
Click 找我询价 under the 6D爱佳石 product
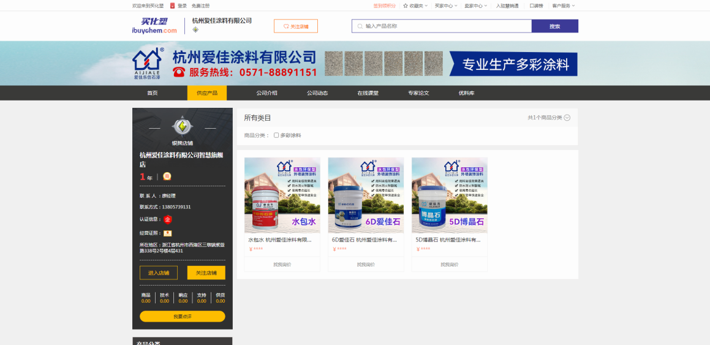(x=366, y=264)
